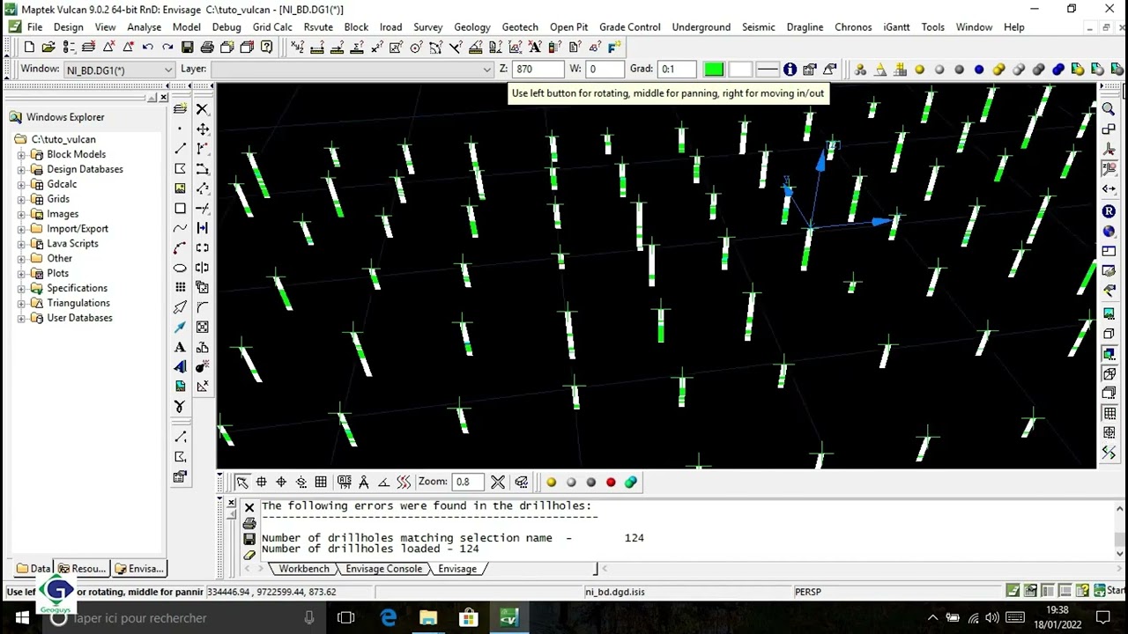Click the Print toolbar icon

point(207,47)
